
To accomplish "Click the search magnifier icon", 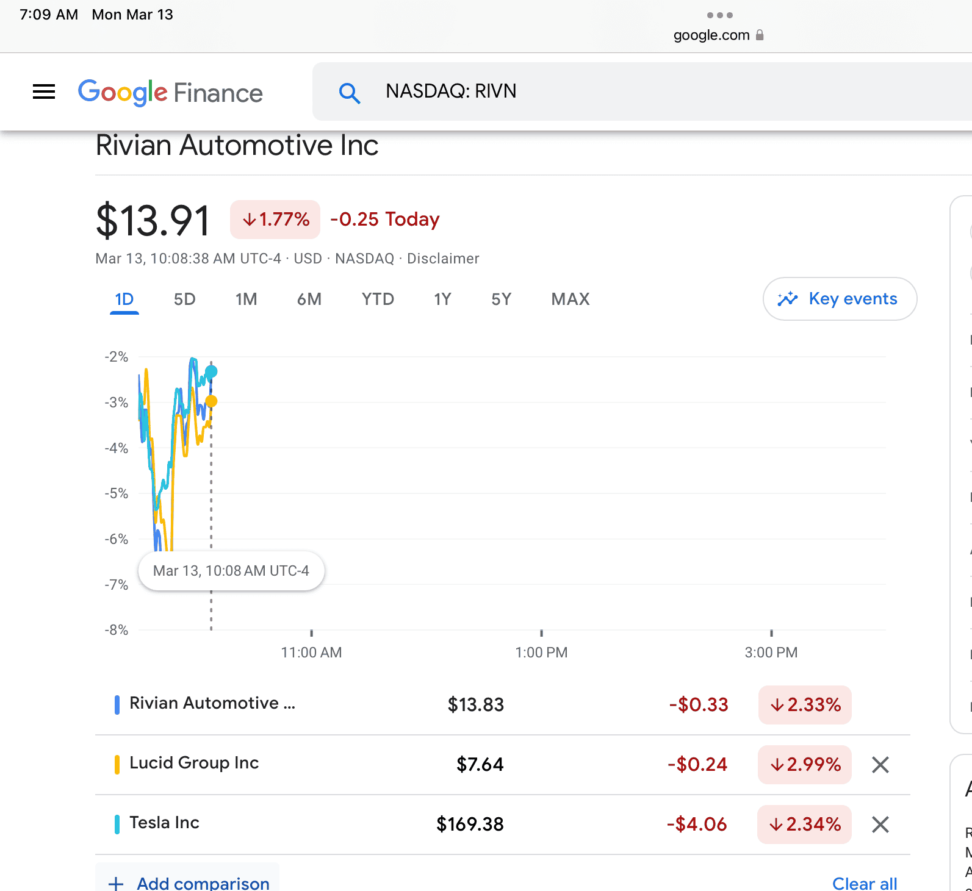I will pyautogui.click(x=350, y=93).
